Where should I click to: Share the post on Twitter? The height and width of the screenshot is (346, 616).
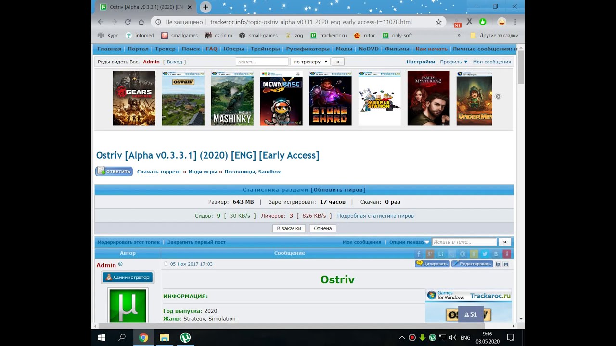(x=485, y=254)
